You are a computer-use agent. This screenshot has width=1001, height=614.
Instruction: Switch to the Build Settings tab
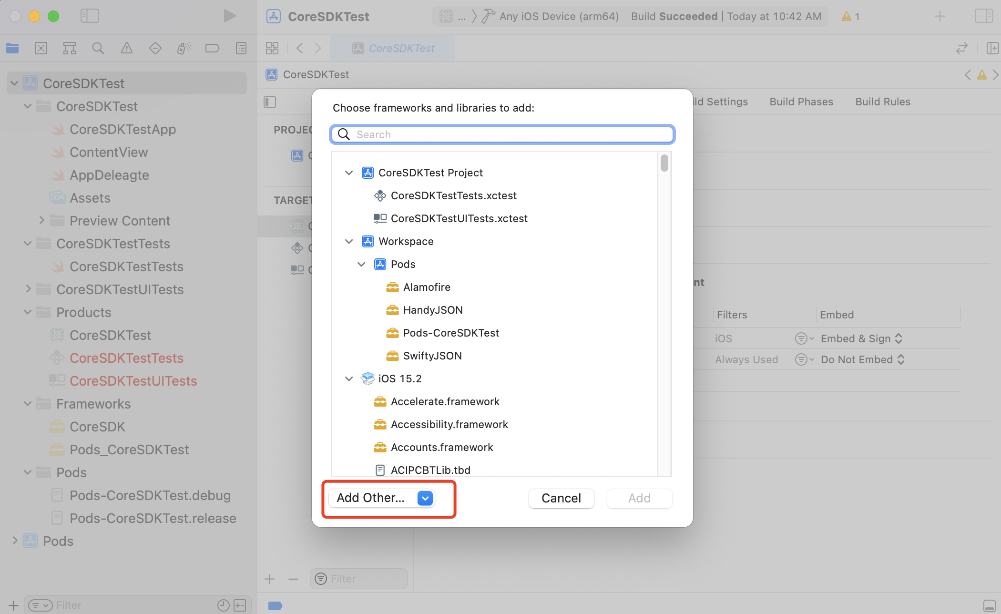[721, 102]
